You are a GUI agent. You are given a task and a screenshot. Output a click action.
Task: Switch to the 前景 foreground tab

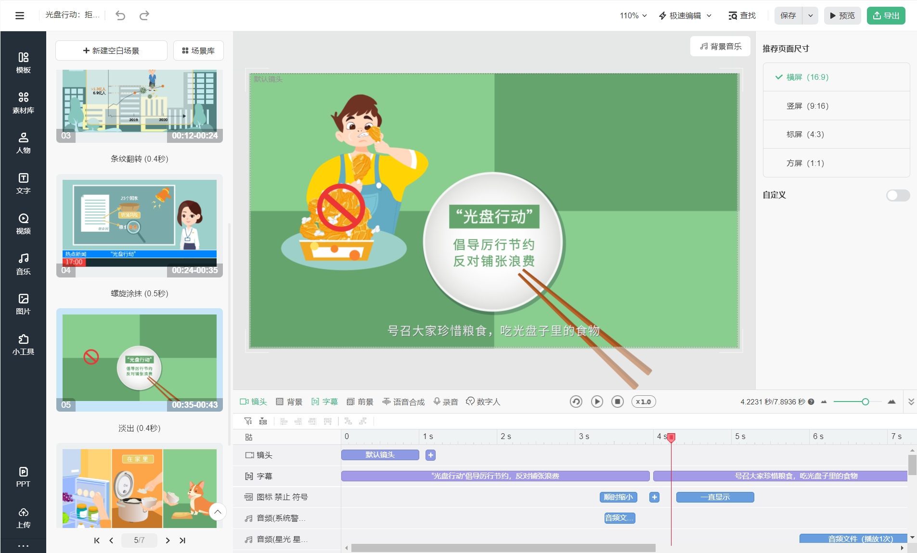click(360, 402)
